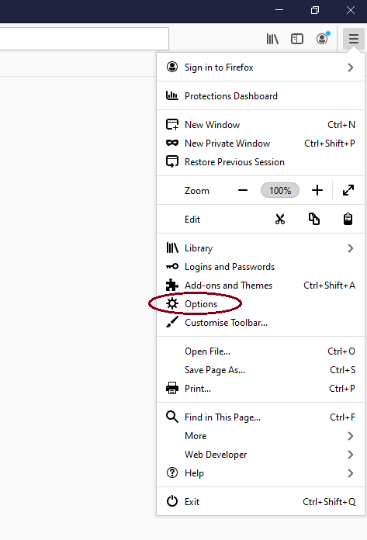Screen dimensions: 367x540
Task: Expand the More submenu
Action: (261, 436)
